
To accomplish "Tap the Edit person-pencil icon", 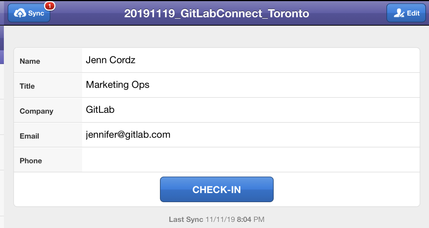I will click(x=399, y=13).
